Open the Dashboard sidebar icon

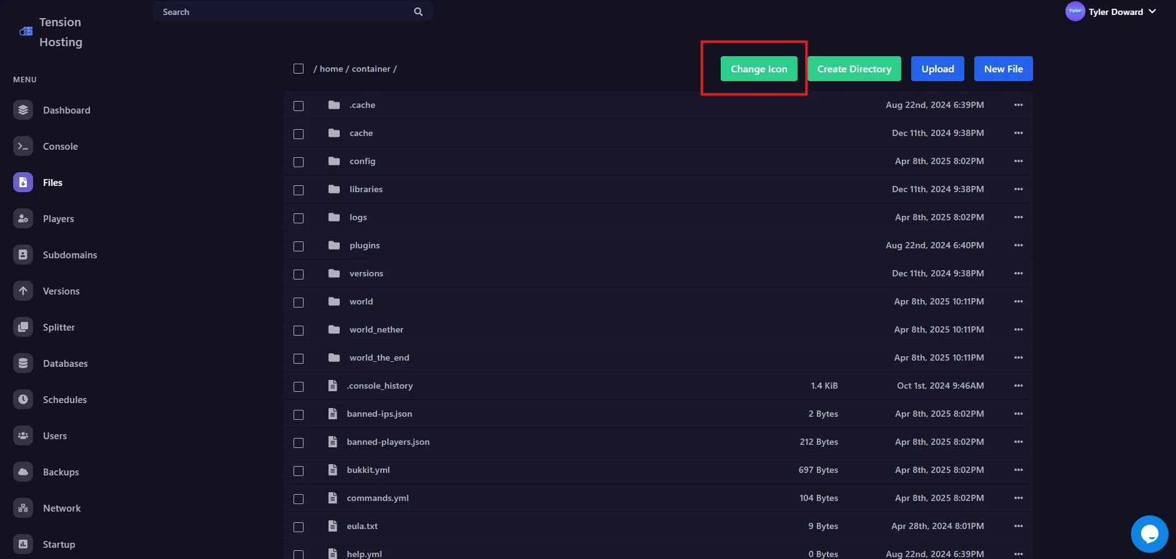coord(23,110)
